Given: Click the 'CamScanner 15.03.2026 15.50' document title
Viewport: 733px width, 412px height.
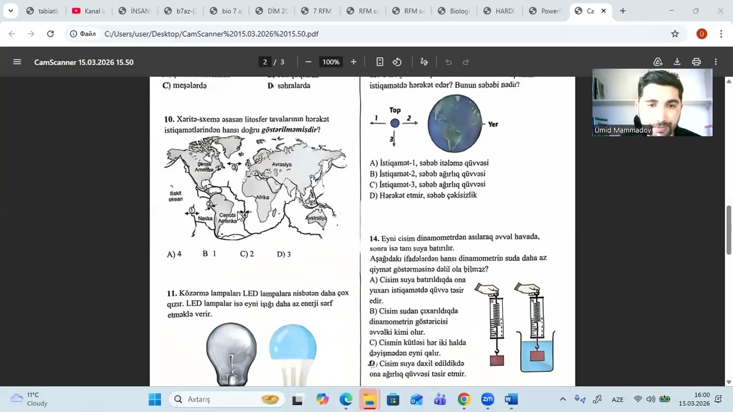Looking at the screenshot, I should [x=84, y=62].
